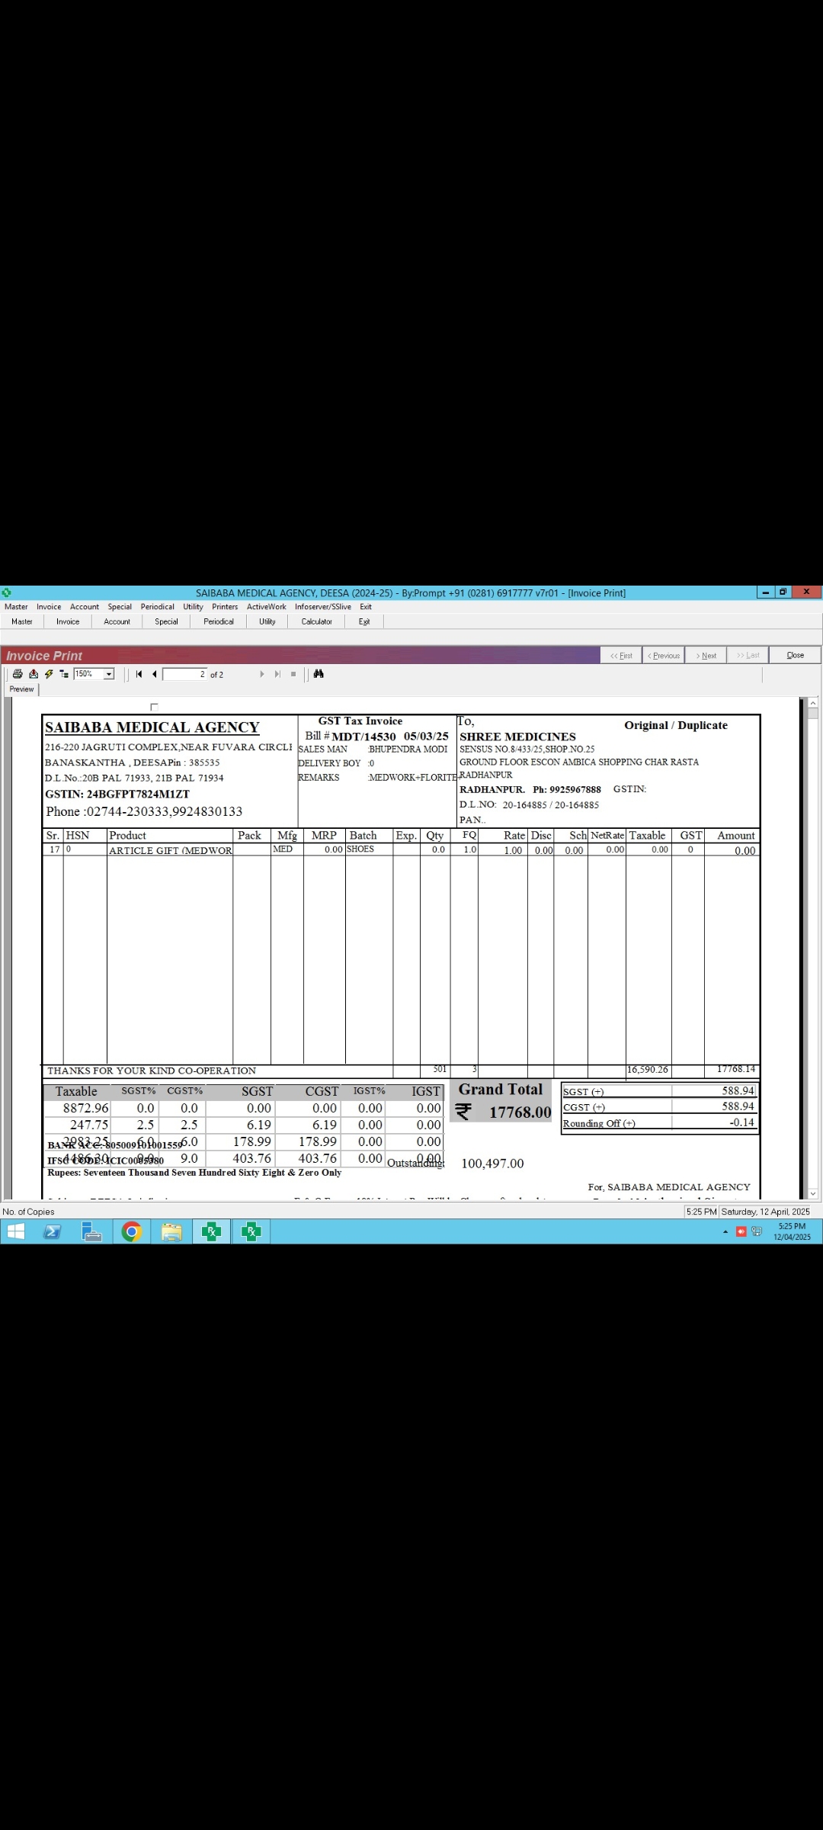
Task: Click the printer icon in the preview toolbar
Action: (18, 674)
